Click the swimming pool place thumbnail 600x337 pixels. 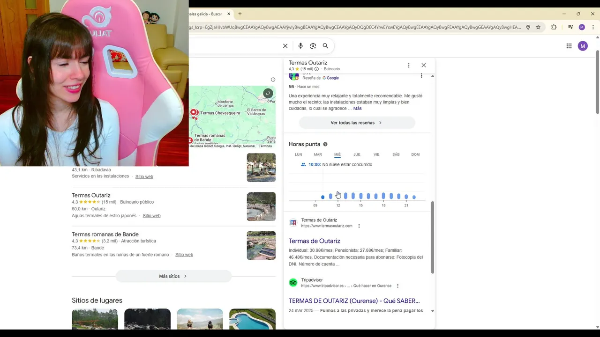click(x=252, y=319)
